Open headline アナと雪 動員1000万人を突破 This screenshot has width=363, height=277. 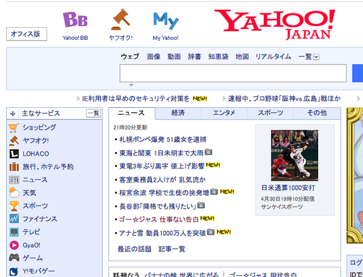(x=162, y=233)
